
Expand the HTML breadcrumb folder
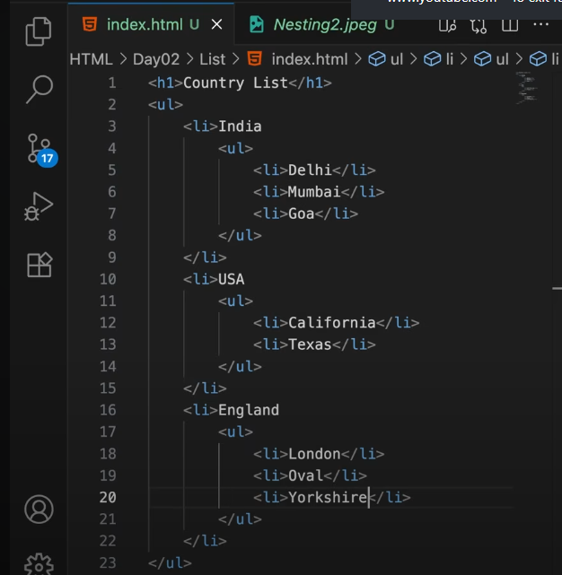click(91, 60)
